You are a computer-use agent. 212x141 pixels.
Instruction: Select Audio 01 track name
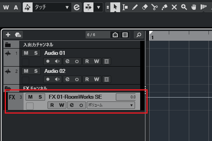click(55, 53)
